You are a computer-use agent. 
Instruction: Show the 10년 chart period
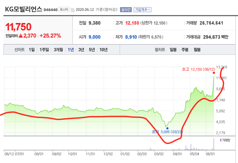(x=104, y=49)
